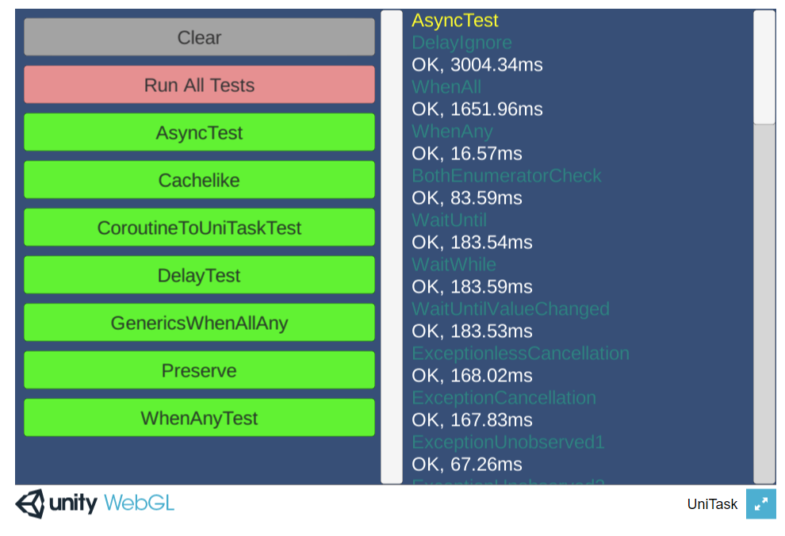The image size is (785, 536).
Task: Run the WhenAnyTest case
Action: click(199, 418)
